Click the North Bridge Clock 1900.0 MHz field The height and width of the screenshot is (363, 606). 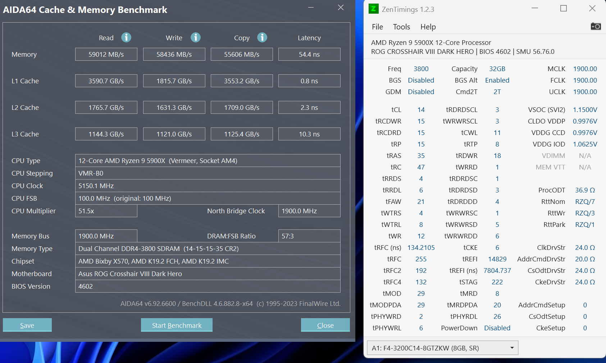point(309,211)
